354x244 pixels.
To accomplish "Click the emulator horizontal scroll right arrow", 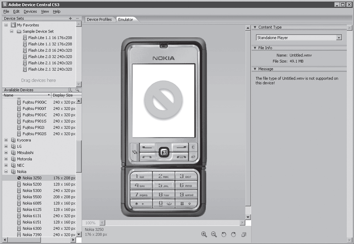I will pyautogui.click(x=242, y=223).
